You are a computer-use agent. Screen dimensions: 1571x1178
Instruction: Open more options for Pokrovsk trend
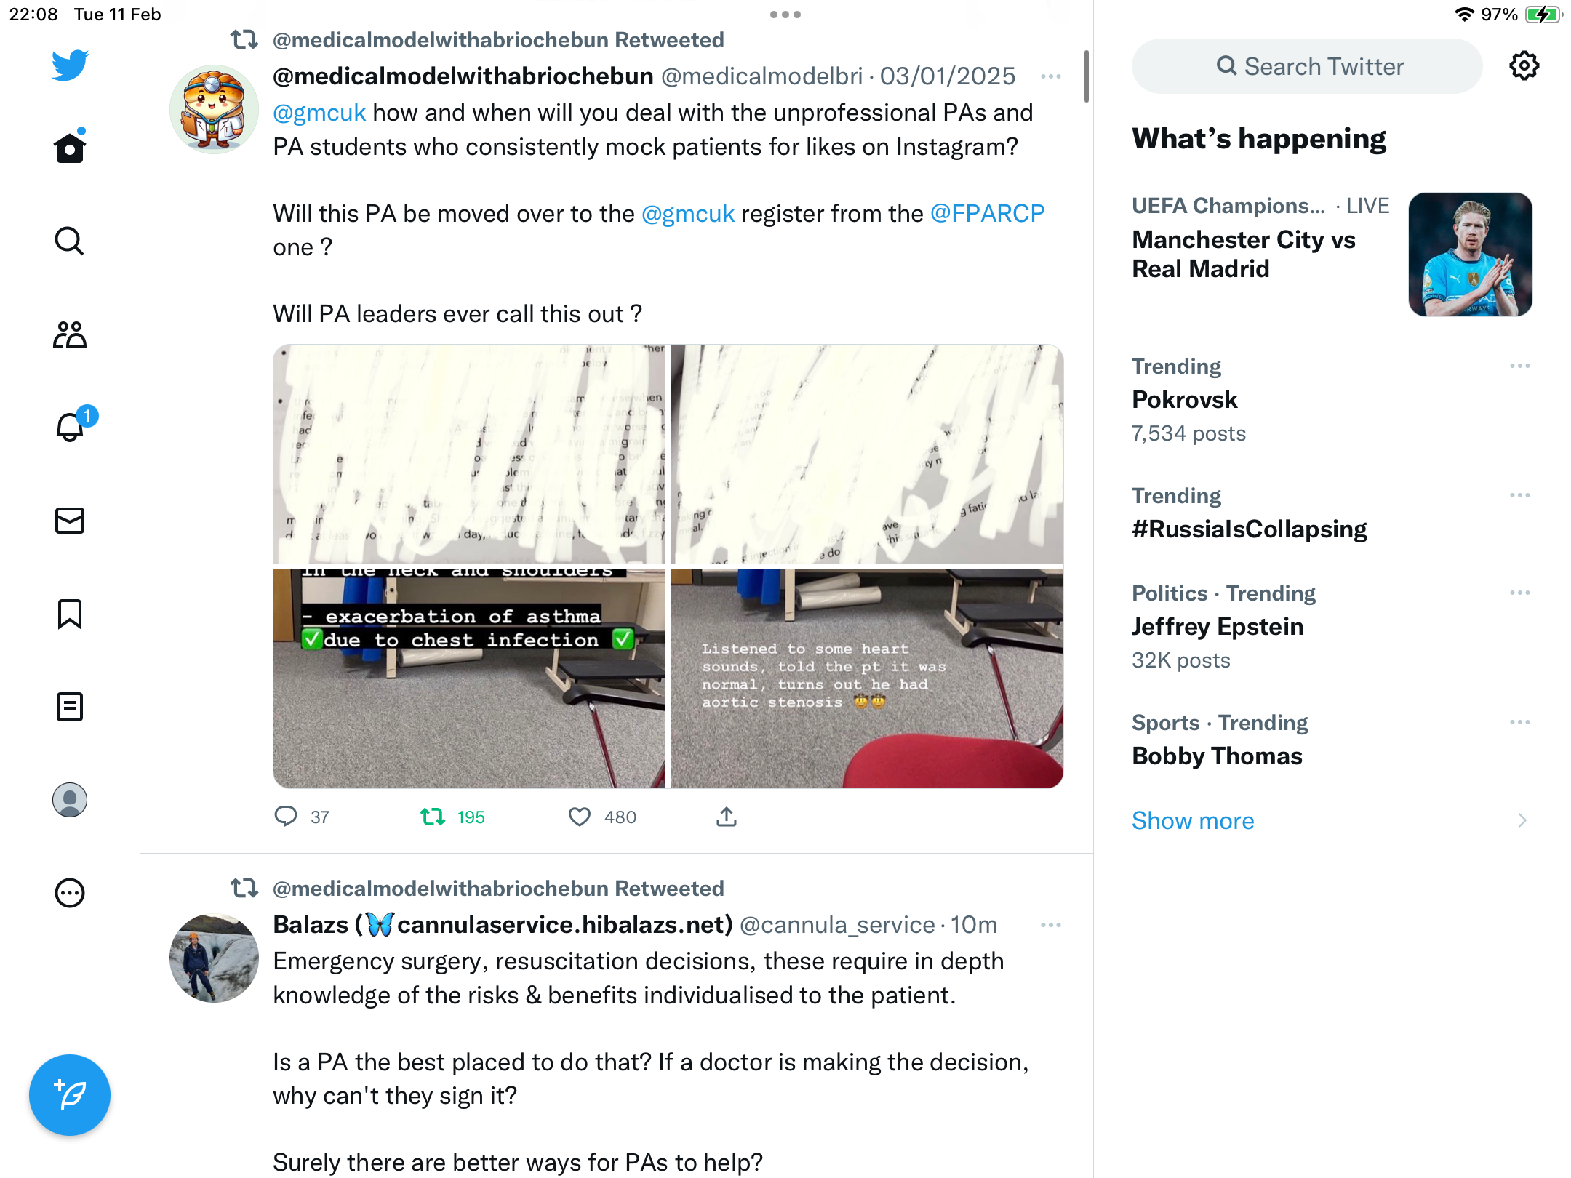pyautogui.click(x=1520, y=366)
